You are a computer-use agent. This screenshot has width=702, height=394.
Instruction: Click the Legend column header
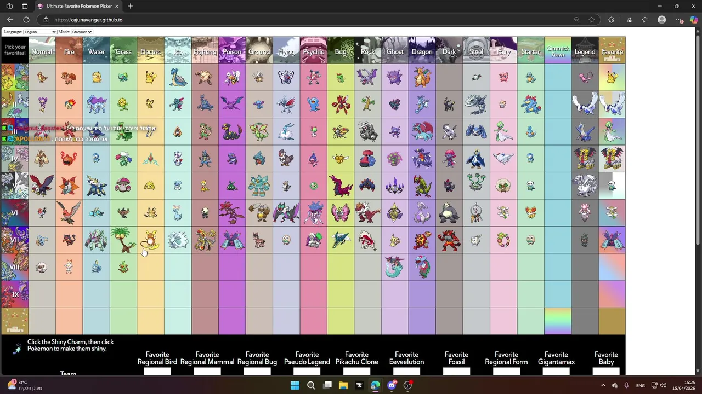point(585,50)
